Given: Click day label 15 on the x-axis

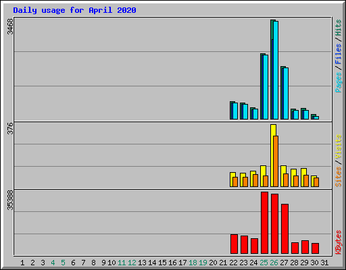Looking at the screenshot, I should coord(162,263).
